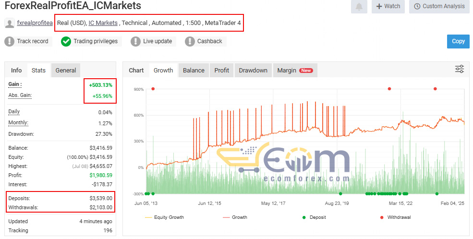This screenshot has width=473, height=239.
Task: Toggle Withdrawal markers in legend
Action: 396,217
